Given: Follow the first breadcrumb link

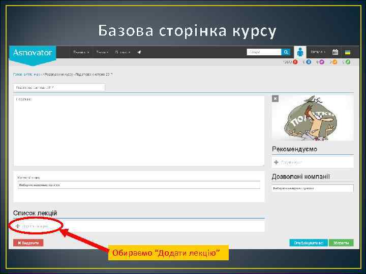Looking at the screenshot, I should click(19, 74).
